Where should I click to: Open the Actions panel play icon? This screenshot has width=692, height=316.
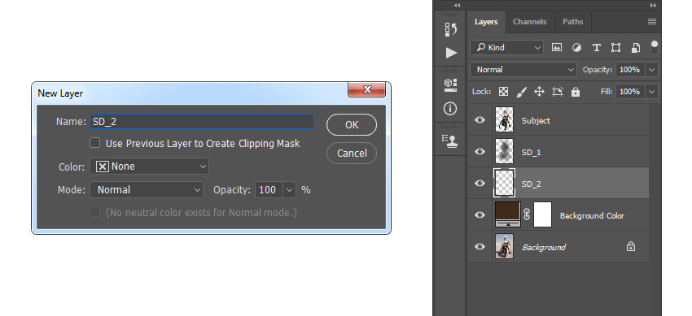pyautogui.click(x=450, y=53)
